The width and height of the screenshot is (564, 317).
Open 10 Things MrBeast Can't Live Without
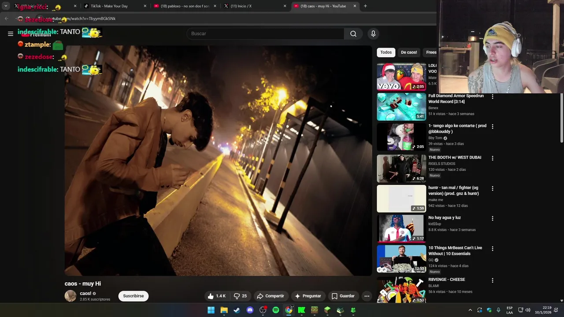pyautogui.click(x=455, y=251)
